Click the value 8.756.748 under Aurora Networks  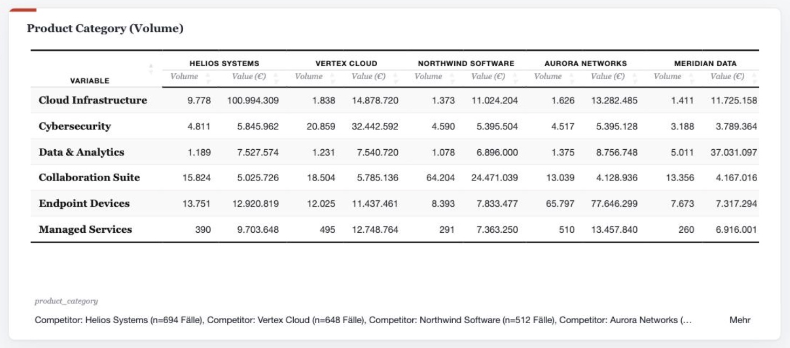(x=617, y=152)
